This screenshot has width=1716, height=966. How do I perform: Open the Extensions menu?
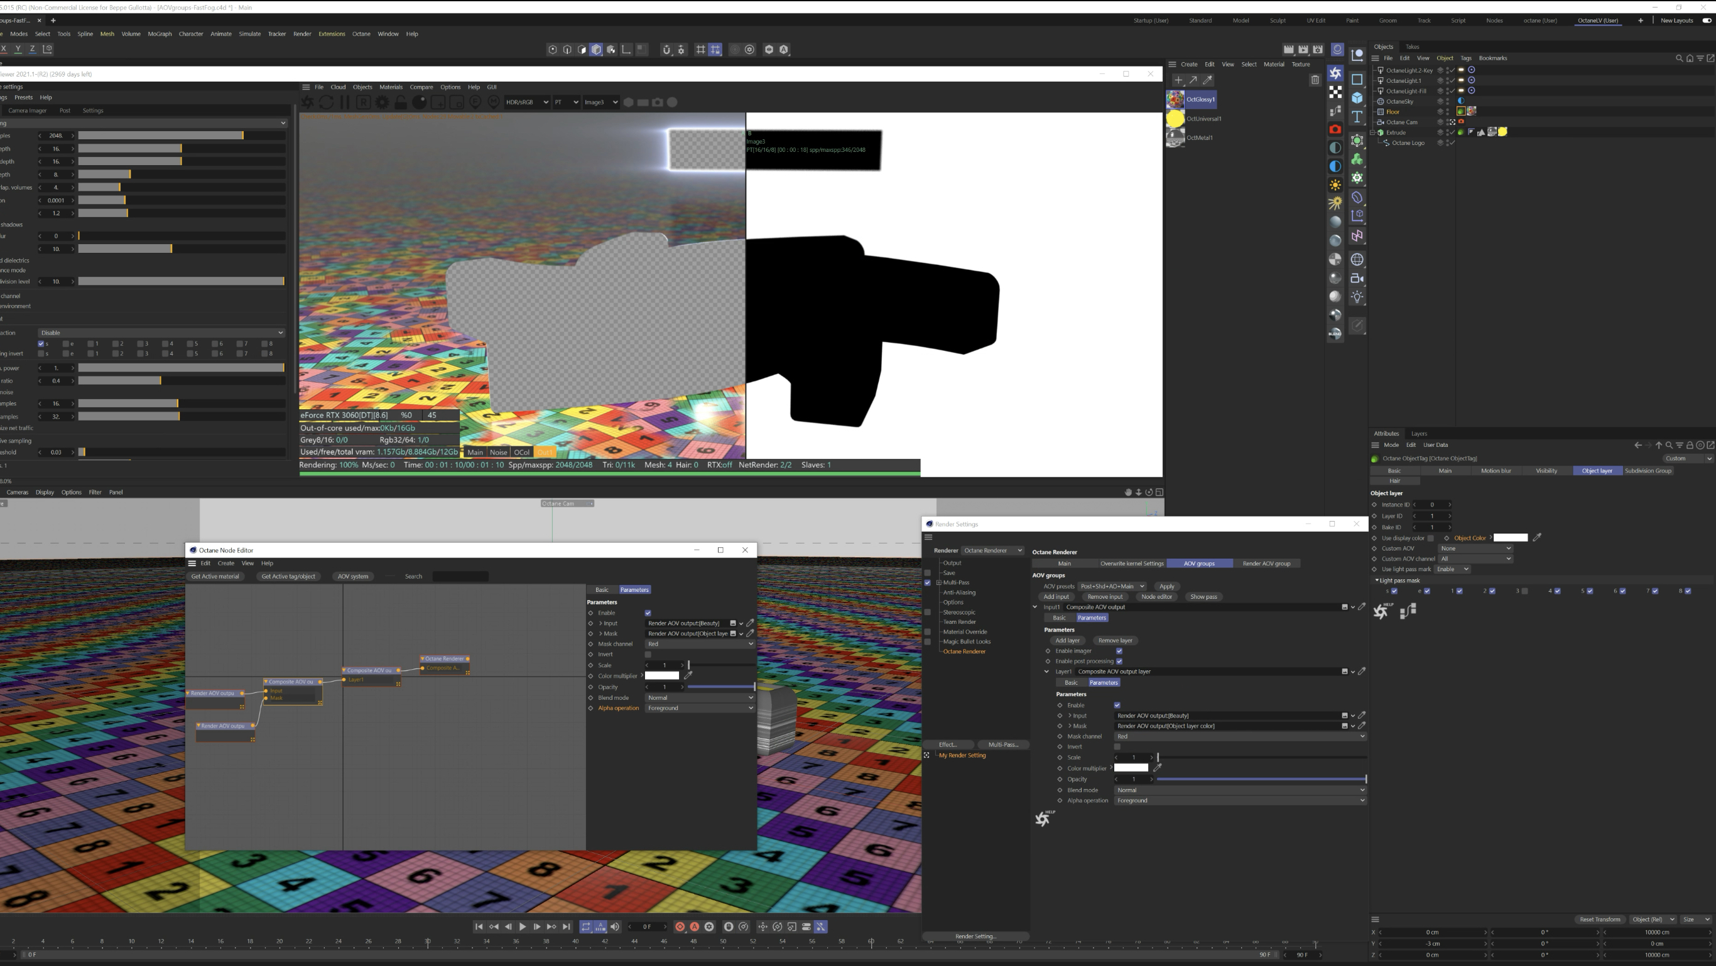click(x=332, y=34)
